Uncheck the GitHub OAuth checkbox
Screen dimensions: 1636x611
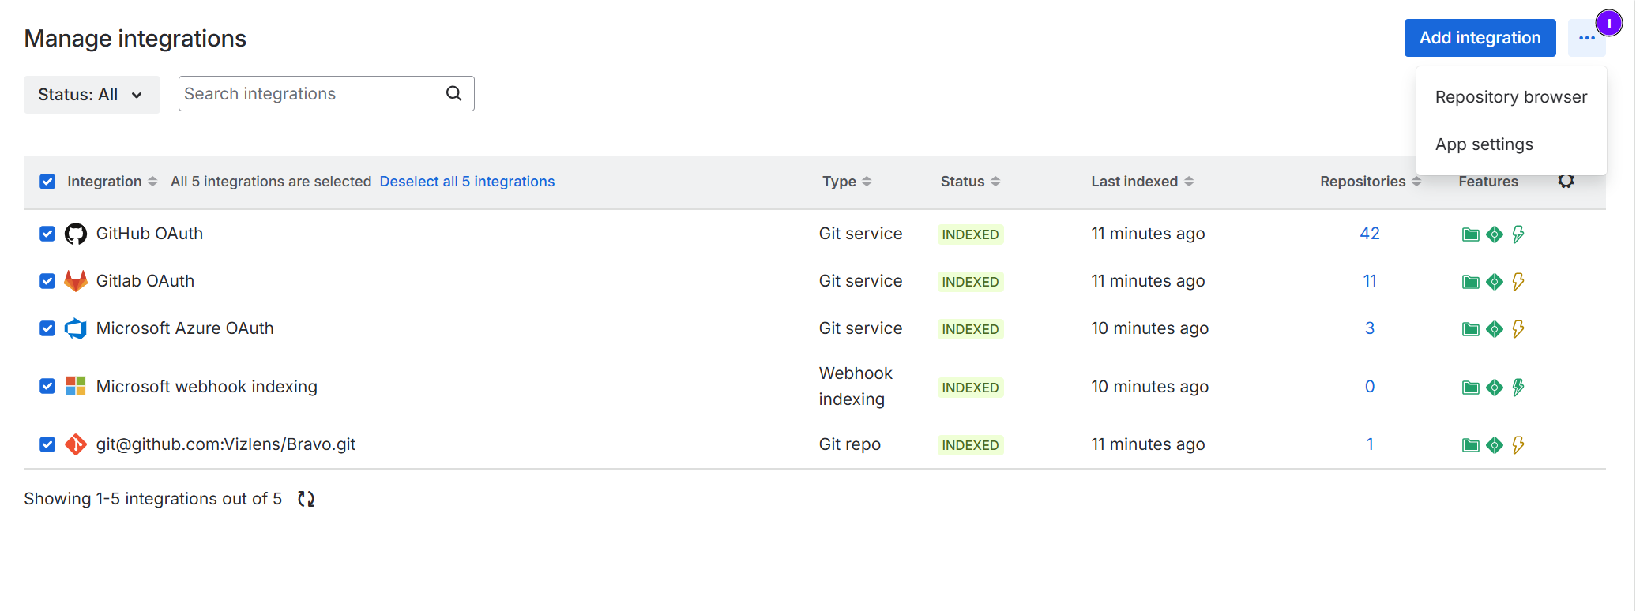(x=47, y=234)
